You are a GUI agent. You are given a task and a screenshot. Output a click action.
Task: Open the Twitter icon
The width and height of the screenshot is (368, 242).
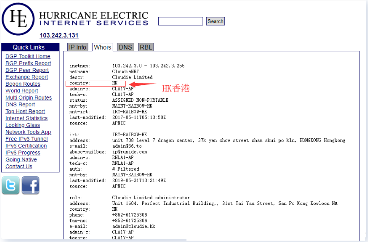click(x=11, y=185)
